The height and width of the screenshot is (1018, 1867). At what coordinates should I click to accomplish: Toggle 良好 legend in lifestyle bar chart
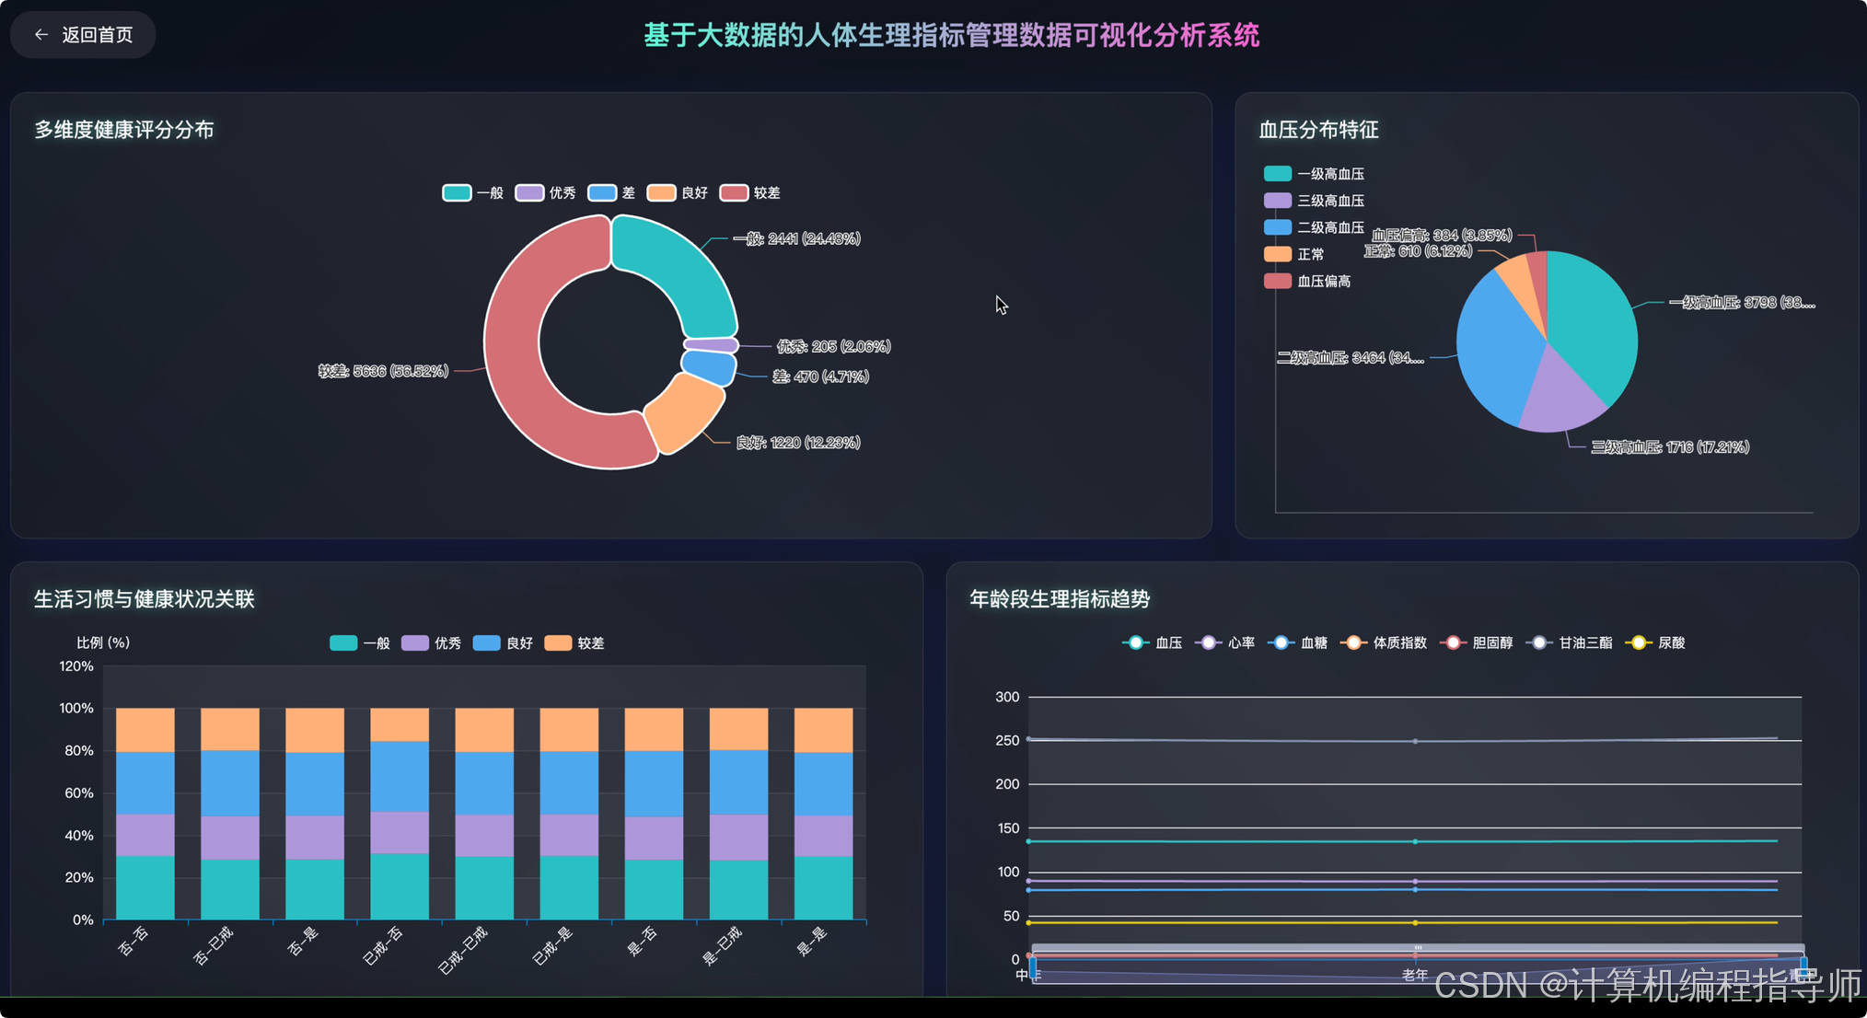coord(503,642)
